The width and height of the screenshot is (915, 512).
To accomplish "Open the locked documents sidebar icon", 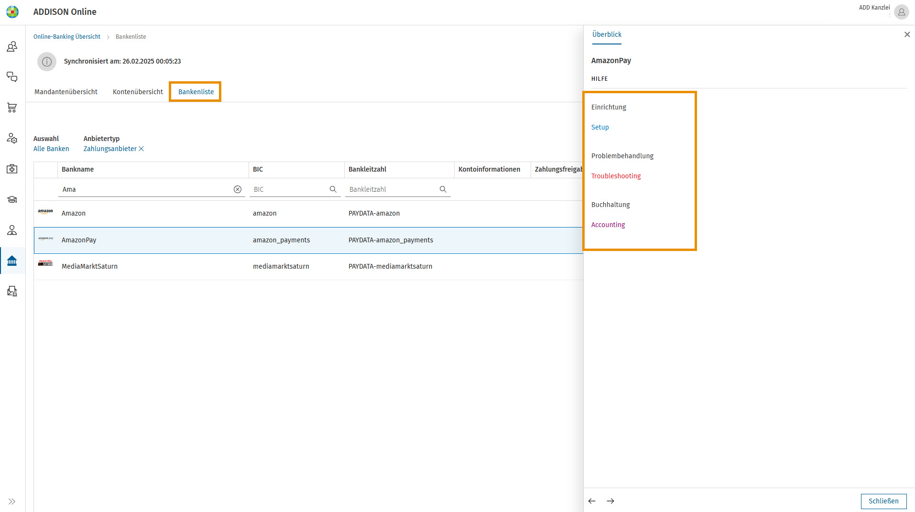I will click(x=12, y=291).
